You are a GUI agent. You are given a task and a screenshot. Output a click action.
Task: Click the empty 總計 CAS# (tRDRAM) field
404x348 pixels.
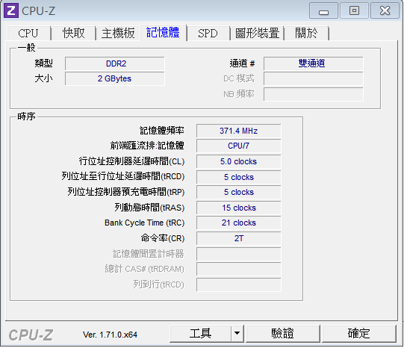pyautogui.click(x=238, y=269)
